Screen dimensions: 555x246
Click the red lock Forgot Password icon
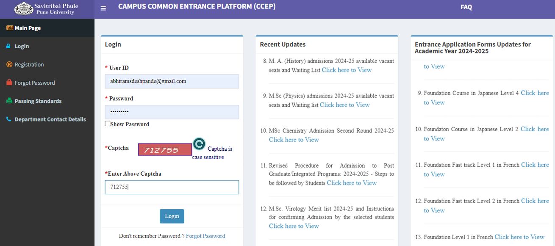(x=9, y=83)
